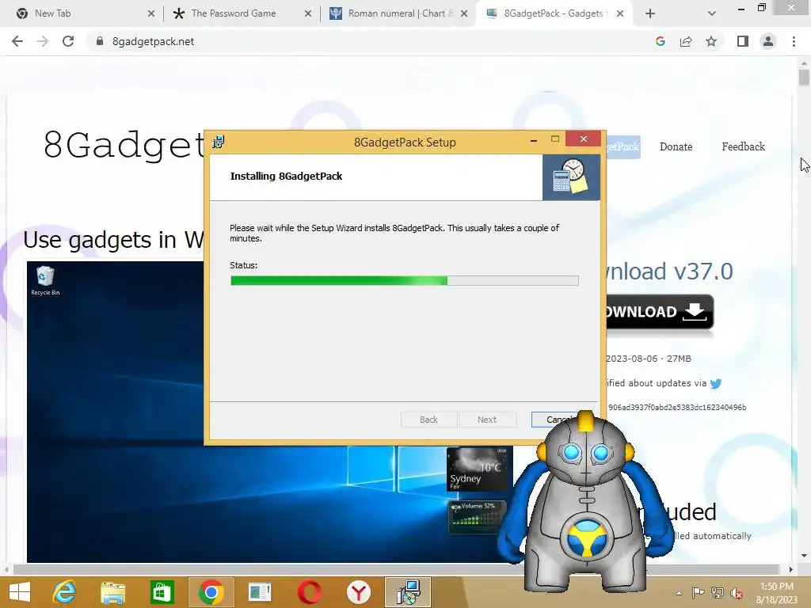
Task: Open the clock showing 1:50 PM
Action: pos(777,593)
